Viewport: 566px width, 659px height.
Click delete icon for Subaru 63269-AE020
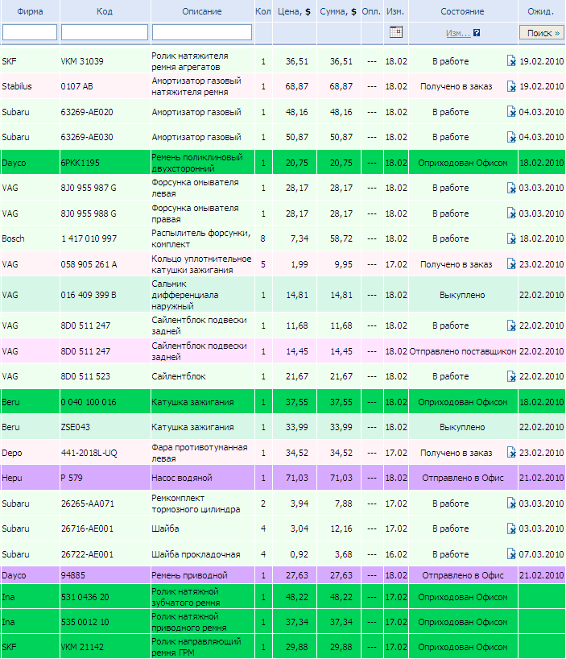pyautogui.click(x=511, y=112)
